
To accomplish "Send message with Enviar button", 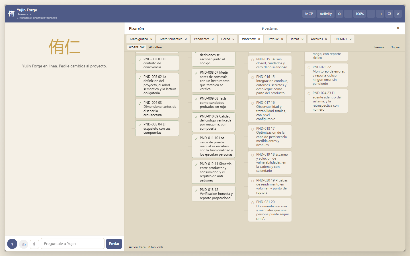I will pyautogui.click(x=114, y=244).
